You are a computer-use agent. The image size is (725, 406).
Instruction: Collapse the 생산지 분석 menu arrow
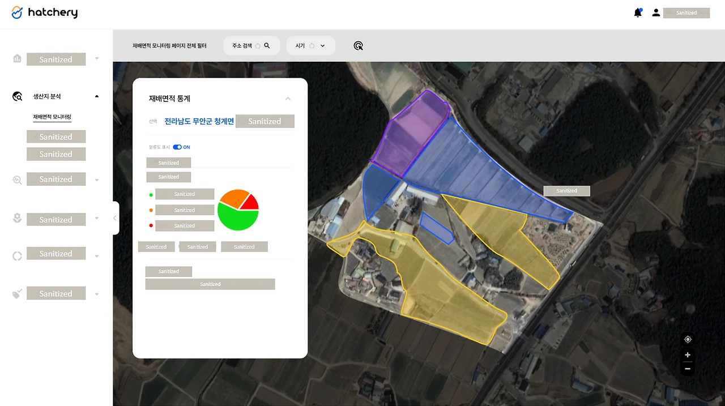(96, 96)
